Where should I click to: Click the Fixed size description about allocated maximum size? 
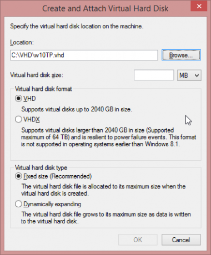pos(103,190)
